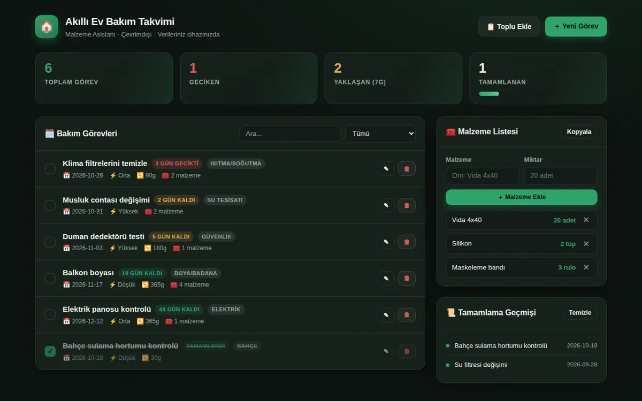
Task: Toggle the Balkon boyası checkbox
Action: pos(50,278)
